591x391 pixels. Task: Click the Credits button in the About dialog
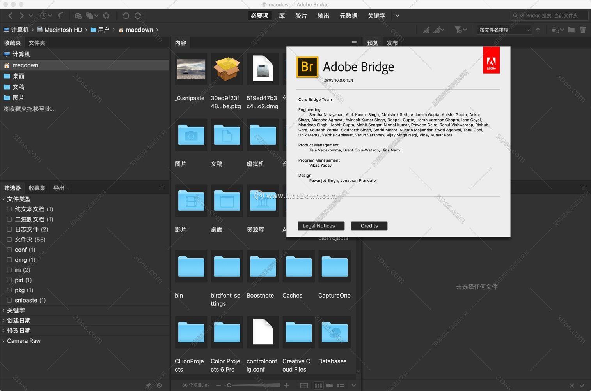(x=369, y=225)
